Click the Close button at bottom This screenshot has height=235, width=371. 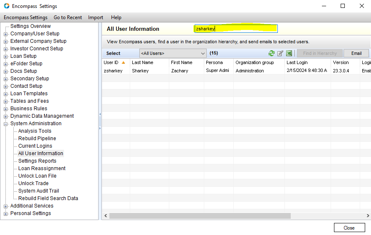pos(349,228)
